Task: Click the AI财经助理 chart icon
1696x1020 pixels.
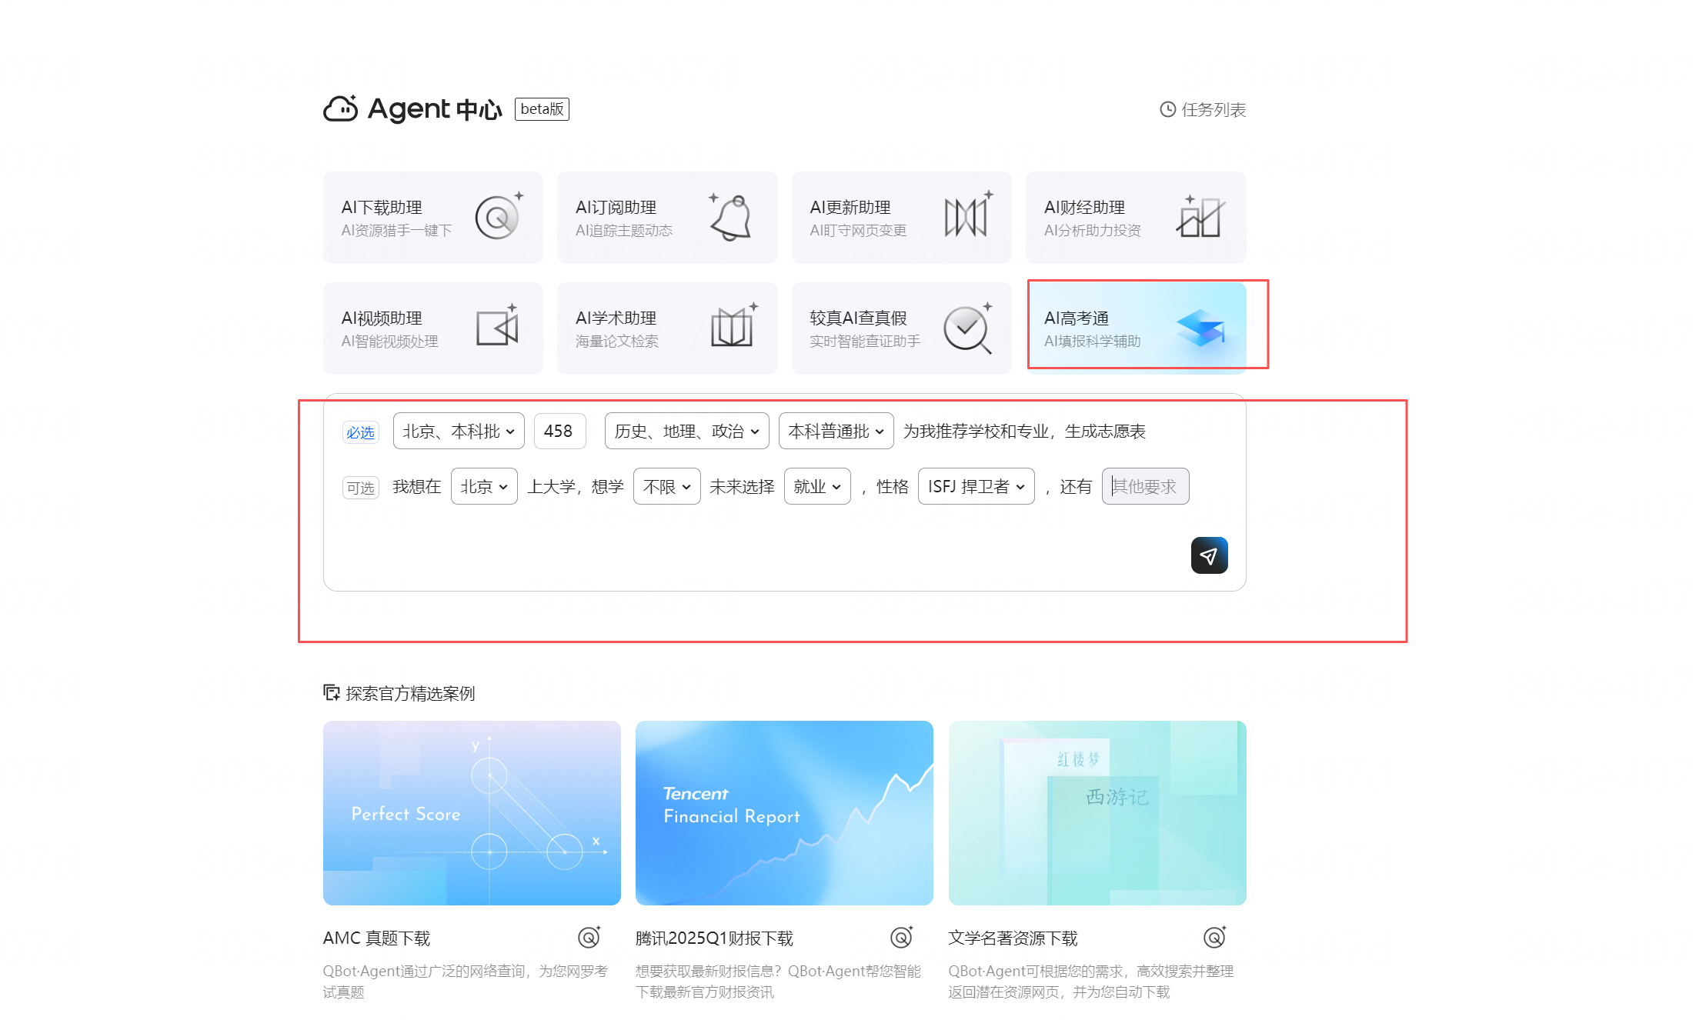Action: (1200, 216)
